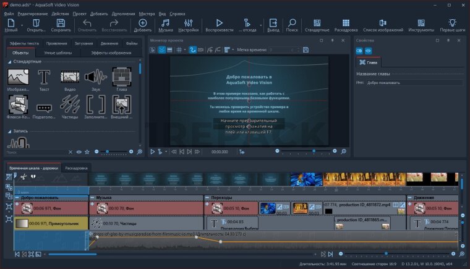
Task: Click the Видео object icon
Action: 69,77
